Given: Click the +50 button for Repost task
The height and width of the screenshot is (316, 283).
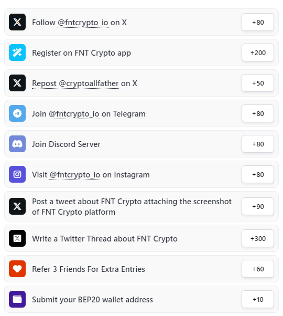Looking at the screenshot, I should pos(258,83).
